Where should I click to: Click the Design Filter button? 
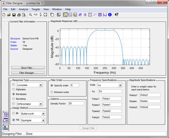pos(88,128)
